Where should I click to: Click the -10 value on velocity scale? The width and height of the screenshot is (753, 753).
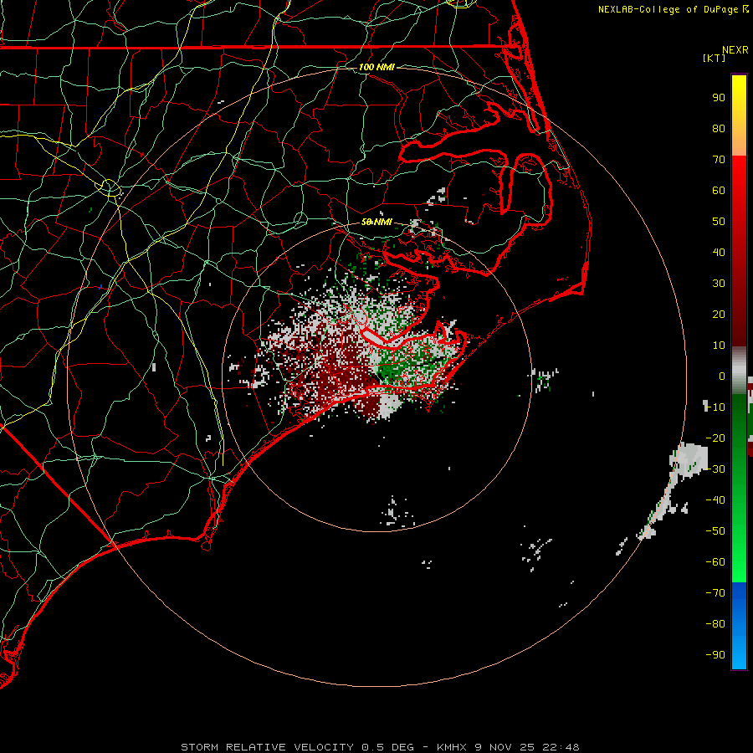click(715, 407)
